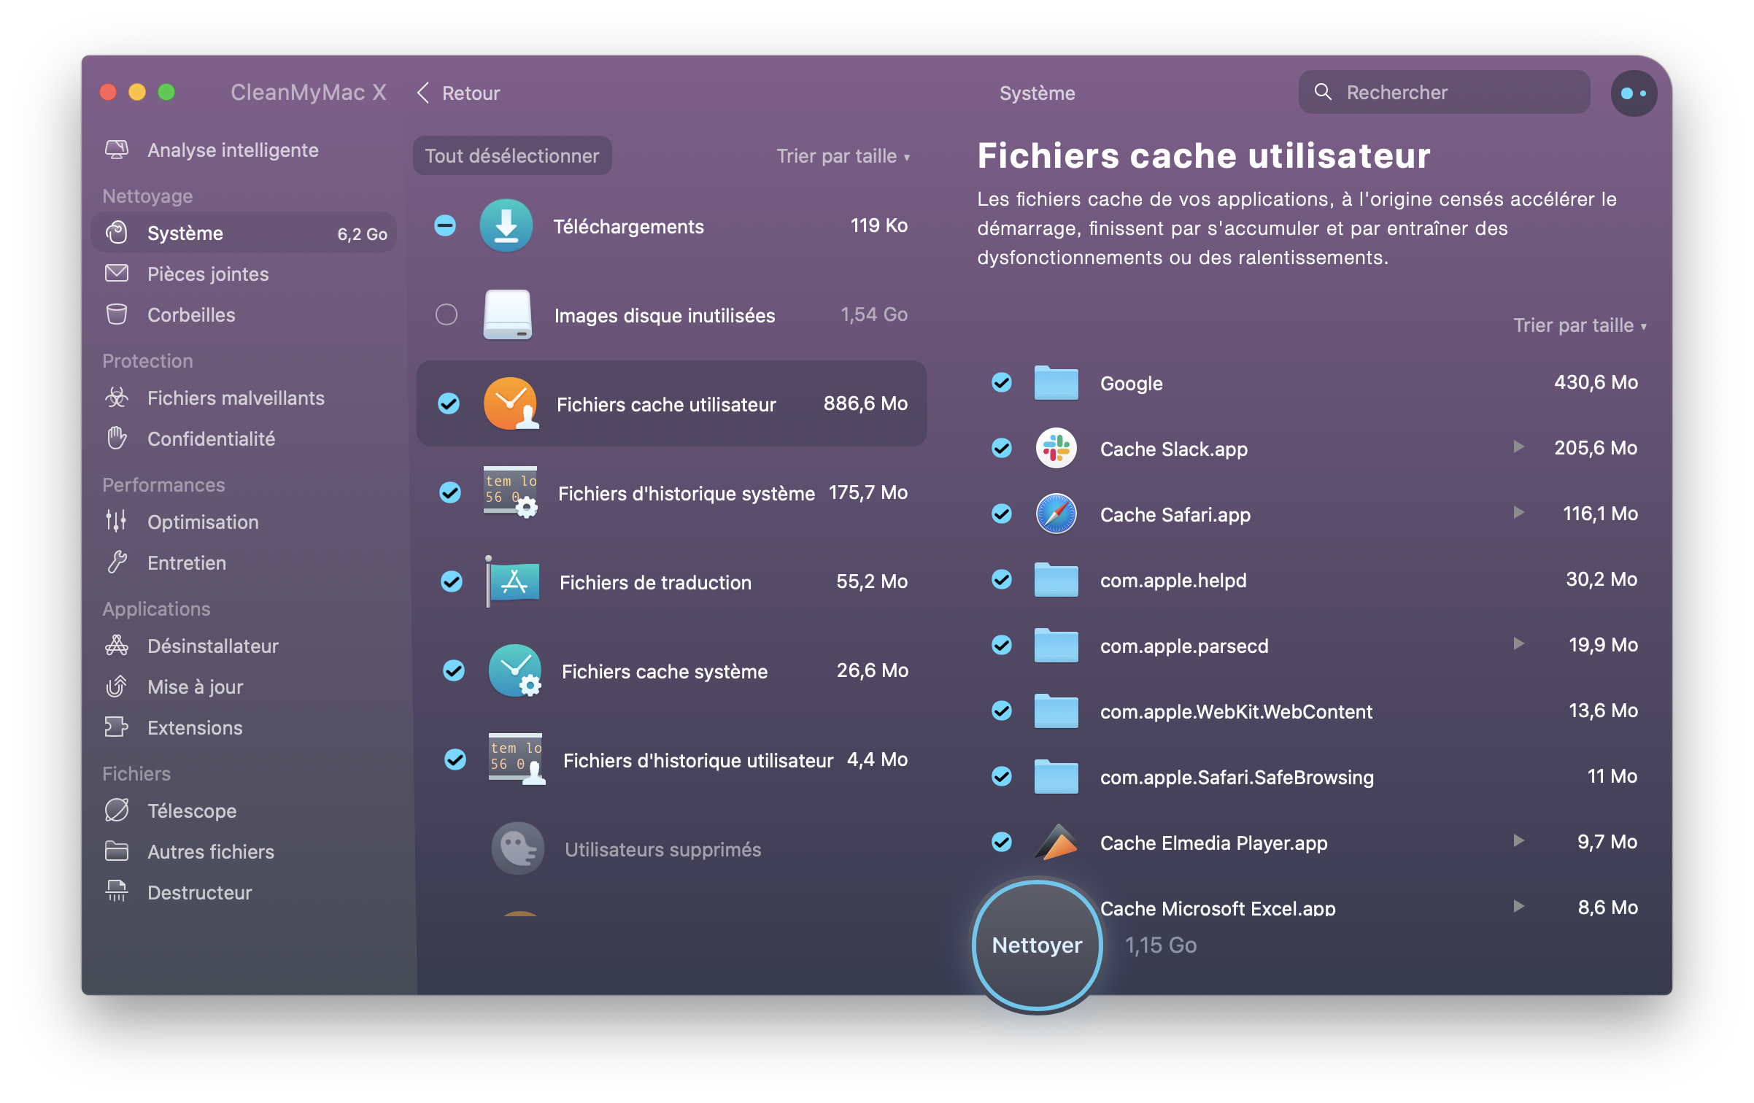Click the Fichiers cache utilisateur orange icon
This screenshot has width=1754, height=1103.
pyautogui.click(x=511, y=403)
